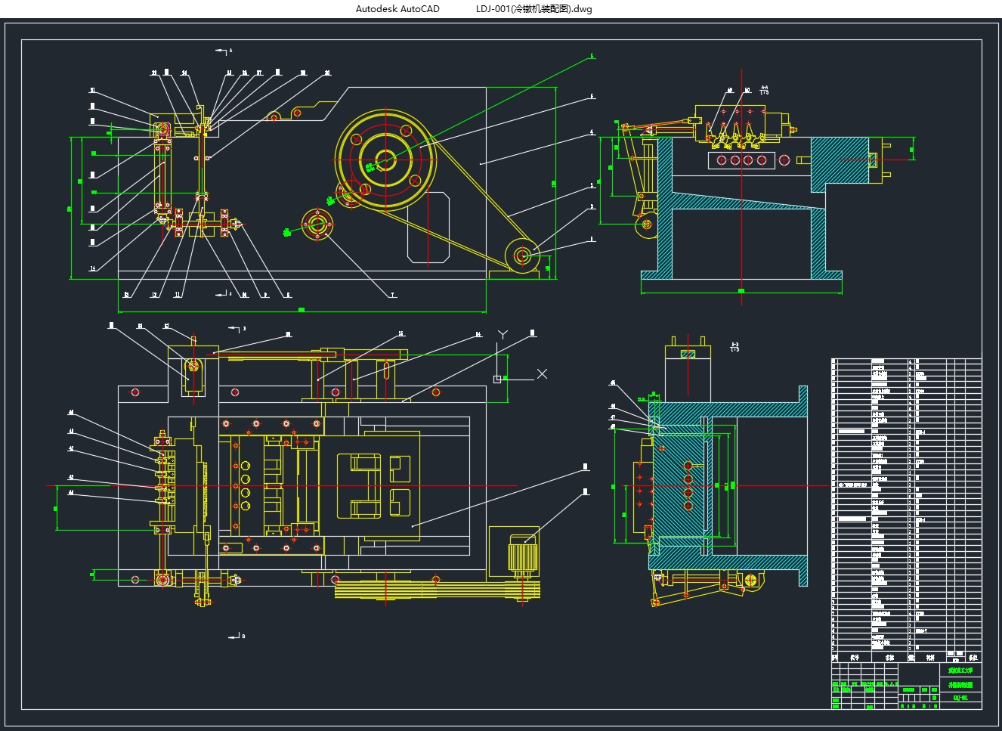Click part balloon number 11 label
This screenshot has height=731, width=1002.
pyautogui.click(x=178, y=295)
